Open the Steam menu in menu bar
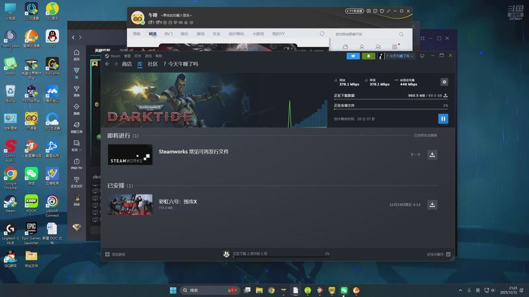The width and height of the screenshot is (529, 297). 112,56
